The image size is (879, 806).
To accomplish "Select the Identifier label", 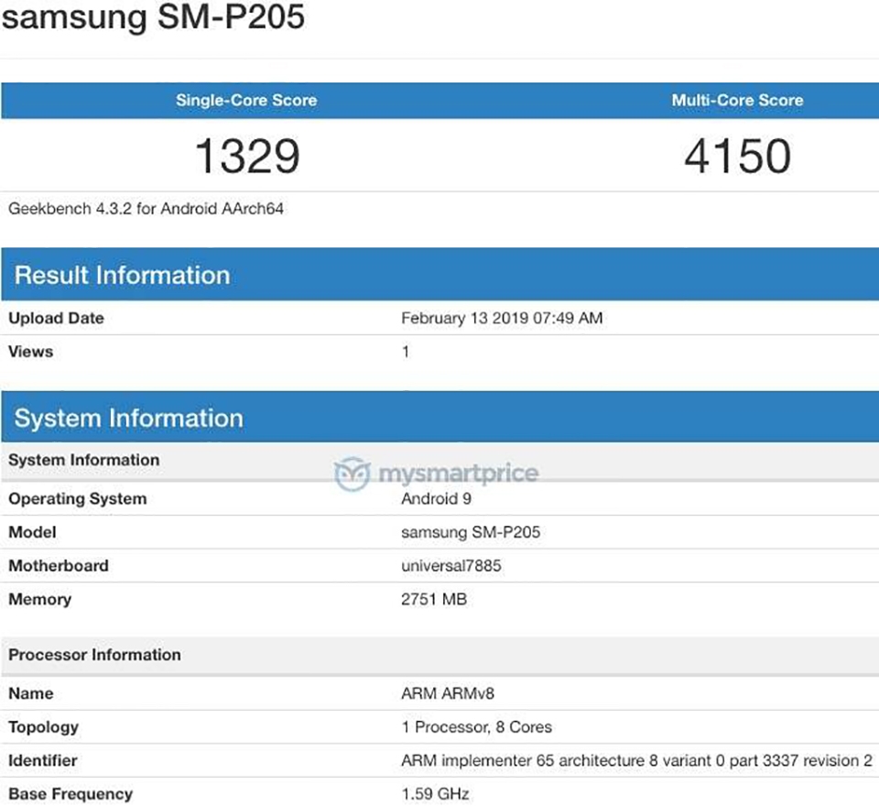I will click(43, 761).
